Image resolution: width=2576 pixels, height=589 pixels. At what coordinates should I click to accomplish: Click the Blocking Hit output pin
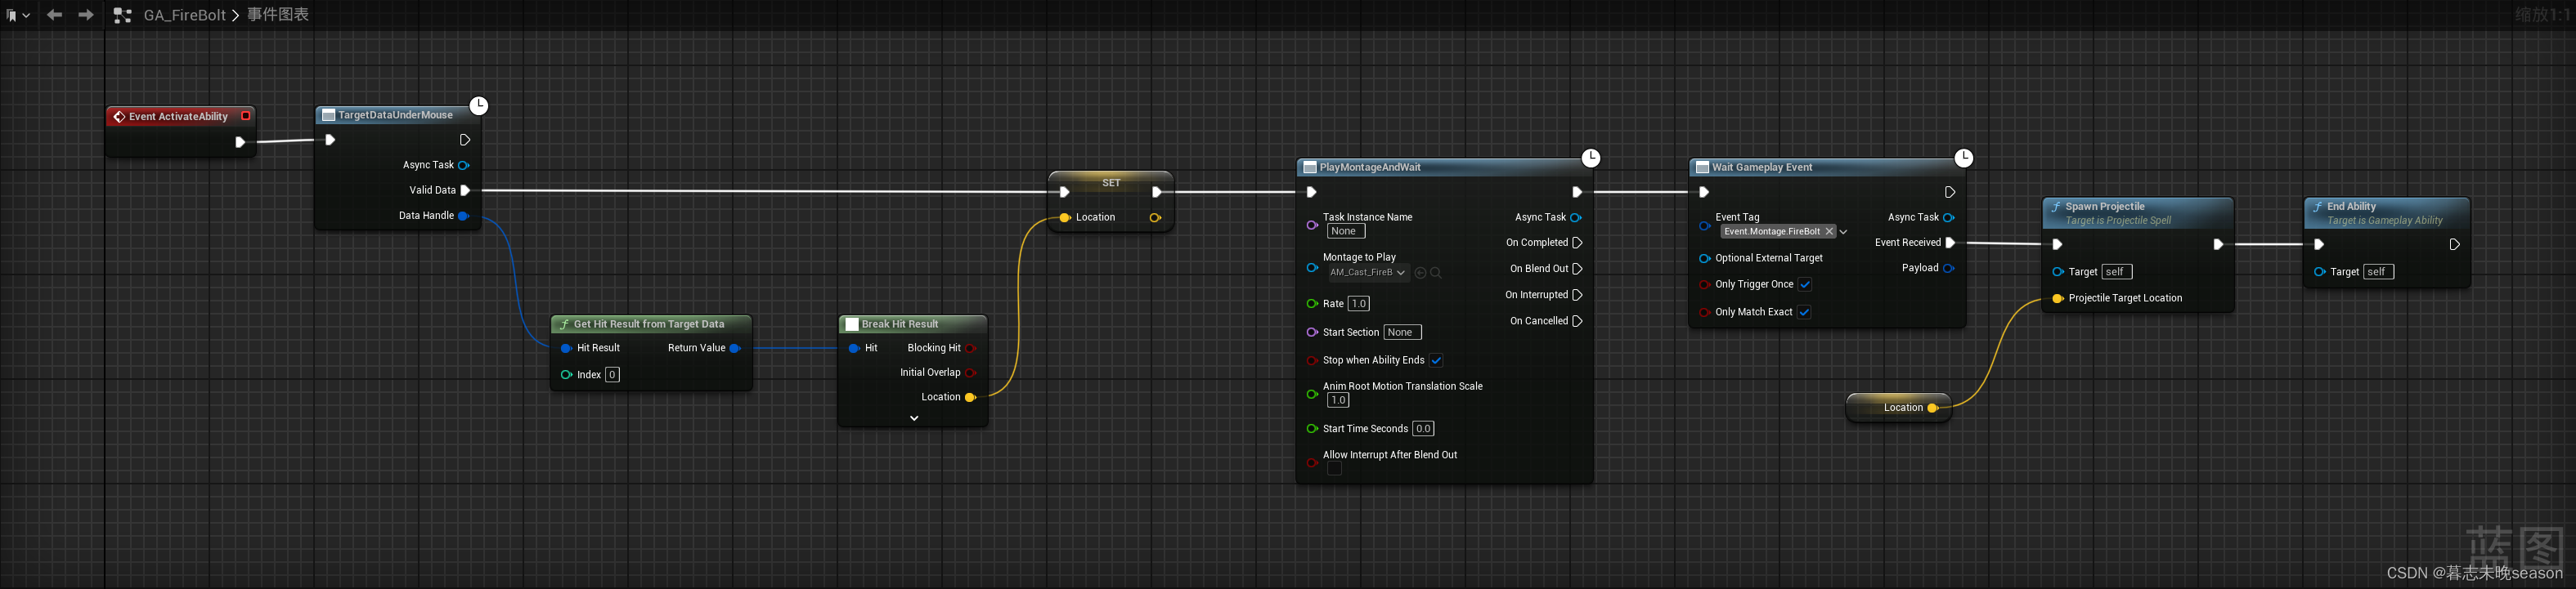970,348
